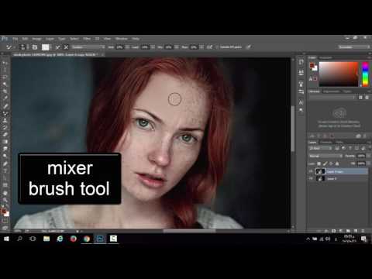The image size is (372, 279).
Task: Open the collapsed History panel icon
Action: point(301,62)
